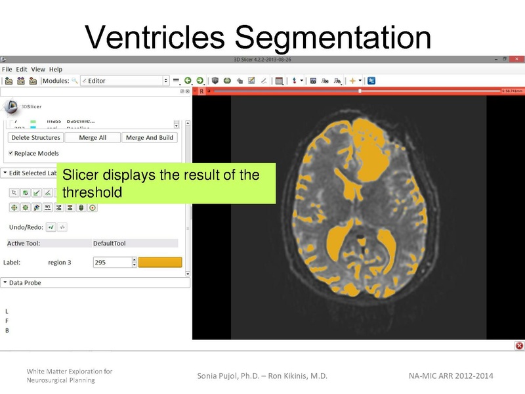Open the File menu
The height and width of the screenshot is (394, 525).
[x=7, y=68]
